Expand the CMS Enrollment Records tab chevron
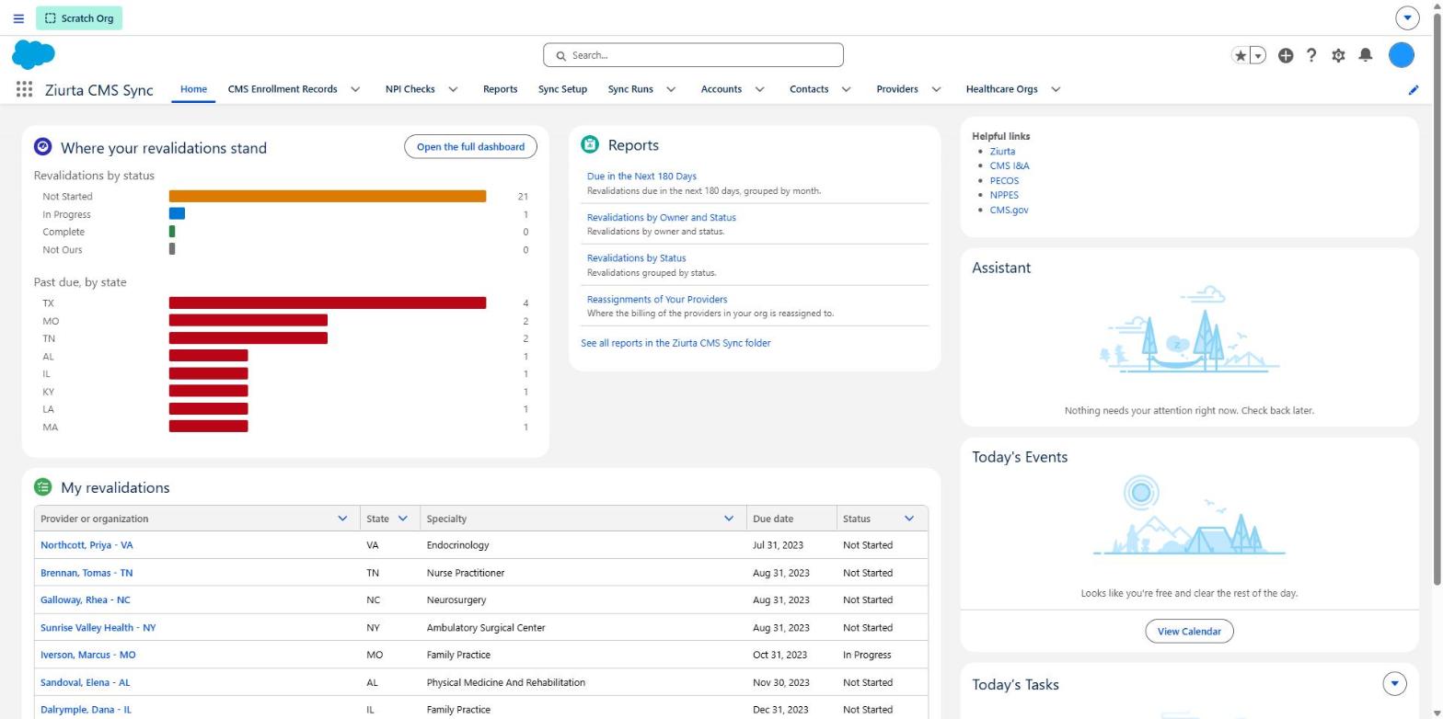Viewport: 1443px width, 719px height. [355, 89]
